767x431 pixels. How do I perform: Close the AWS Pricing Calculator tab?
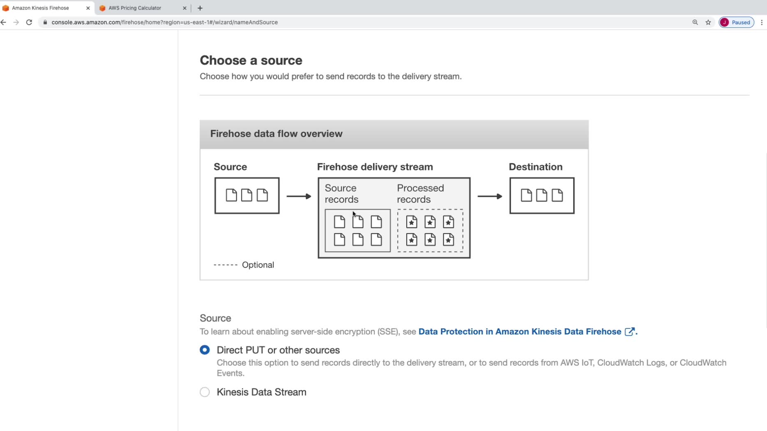coord(185,8)
